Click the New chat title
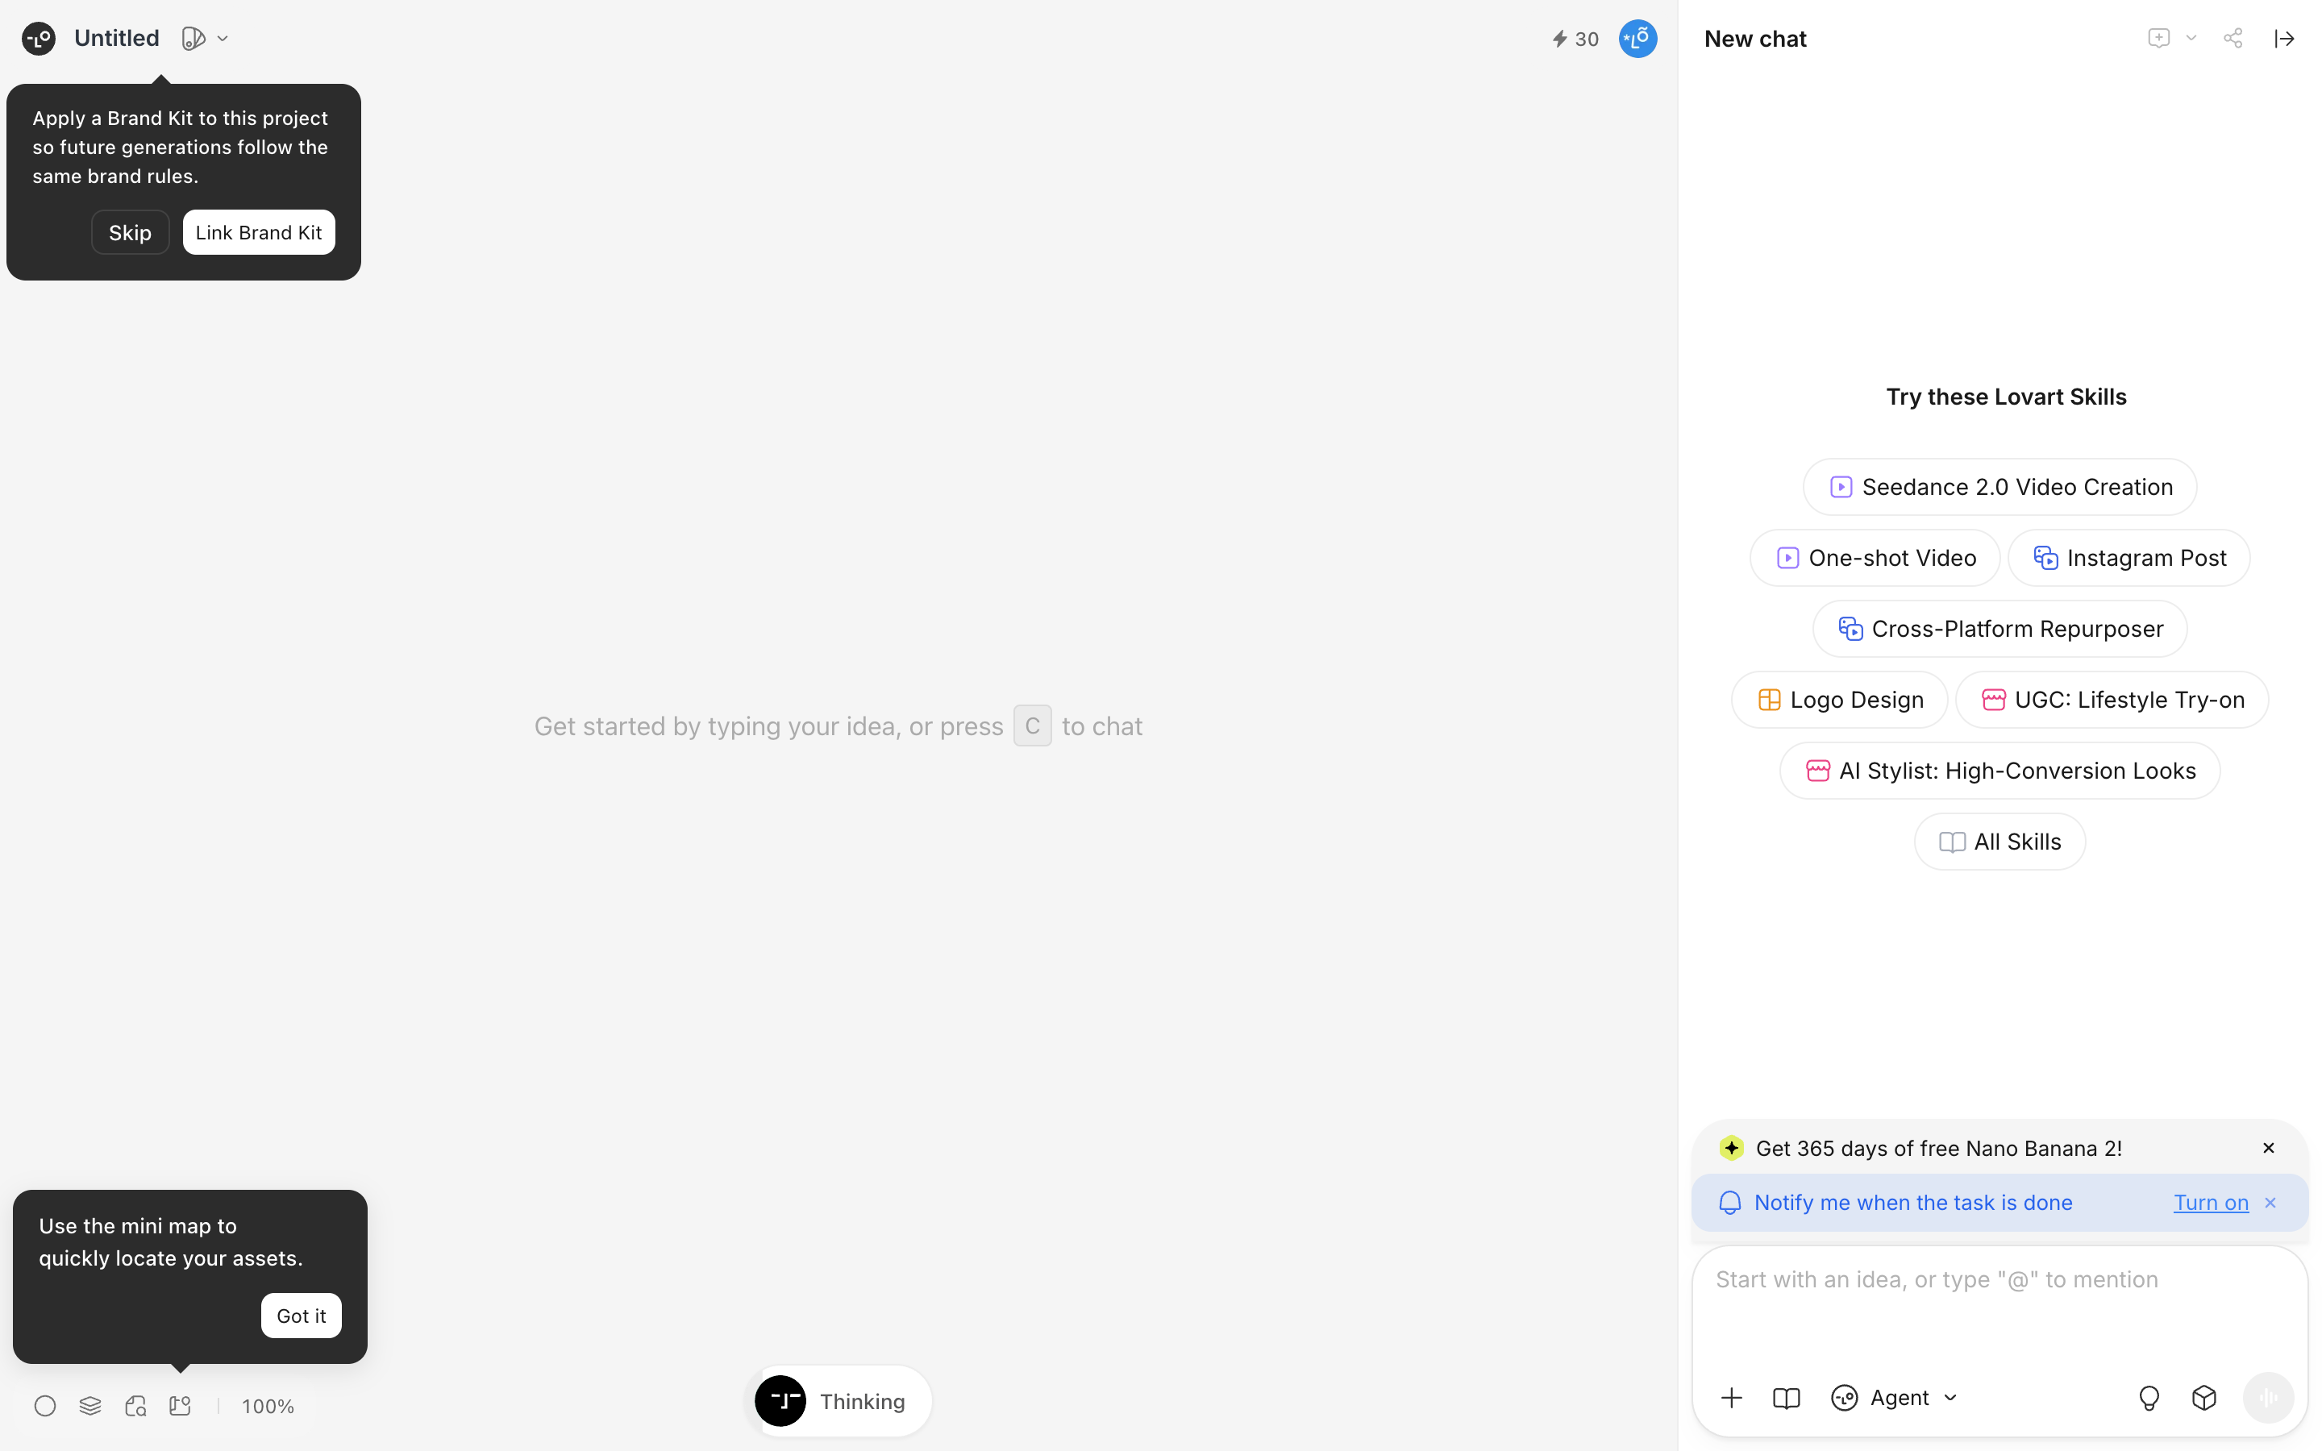This screenshot has height=1451, width=2322. point(1755,39)
